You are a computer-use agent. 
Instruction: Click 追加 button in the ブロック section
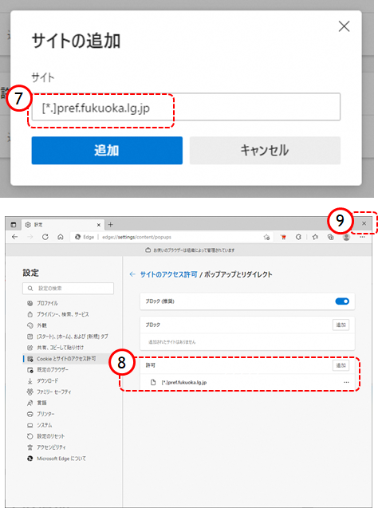point(341,325)
